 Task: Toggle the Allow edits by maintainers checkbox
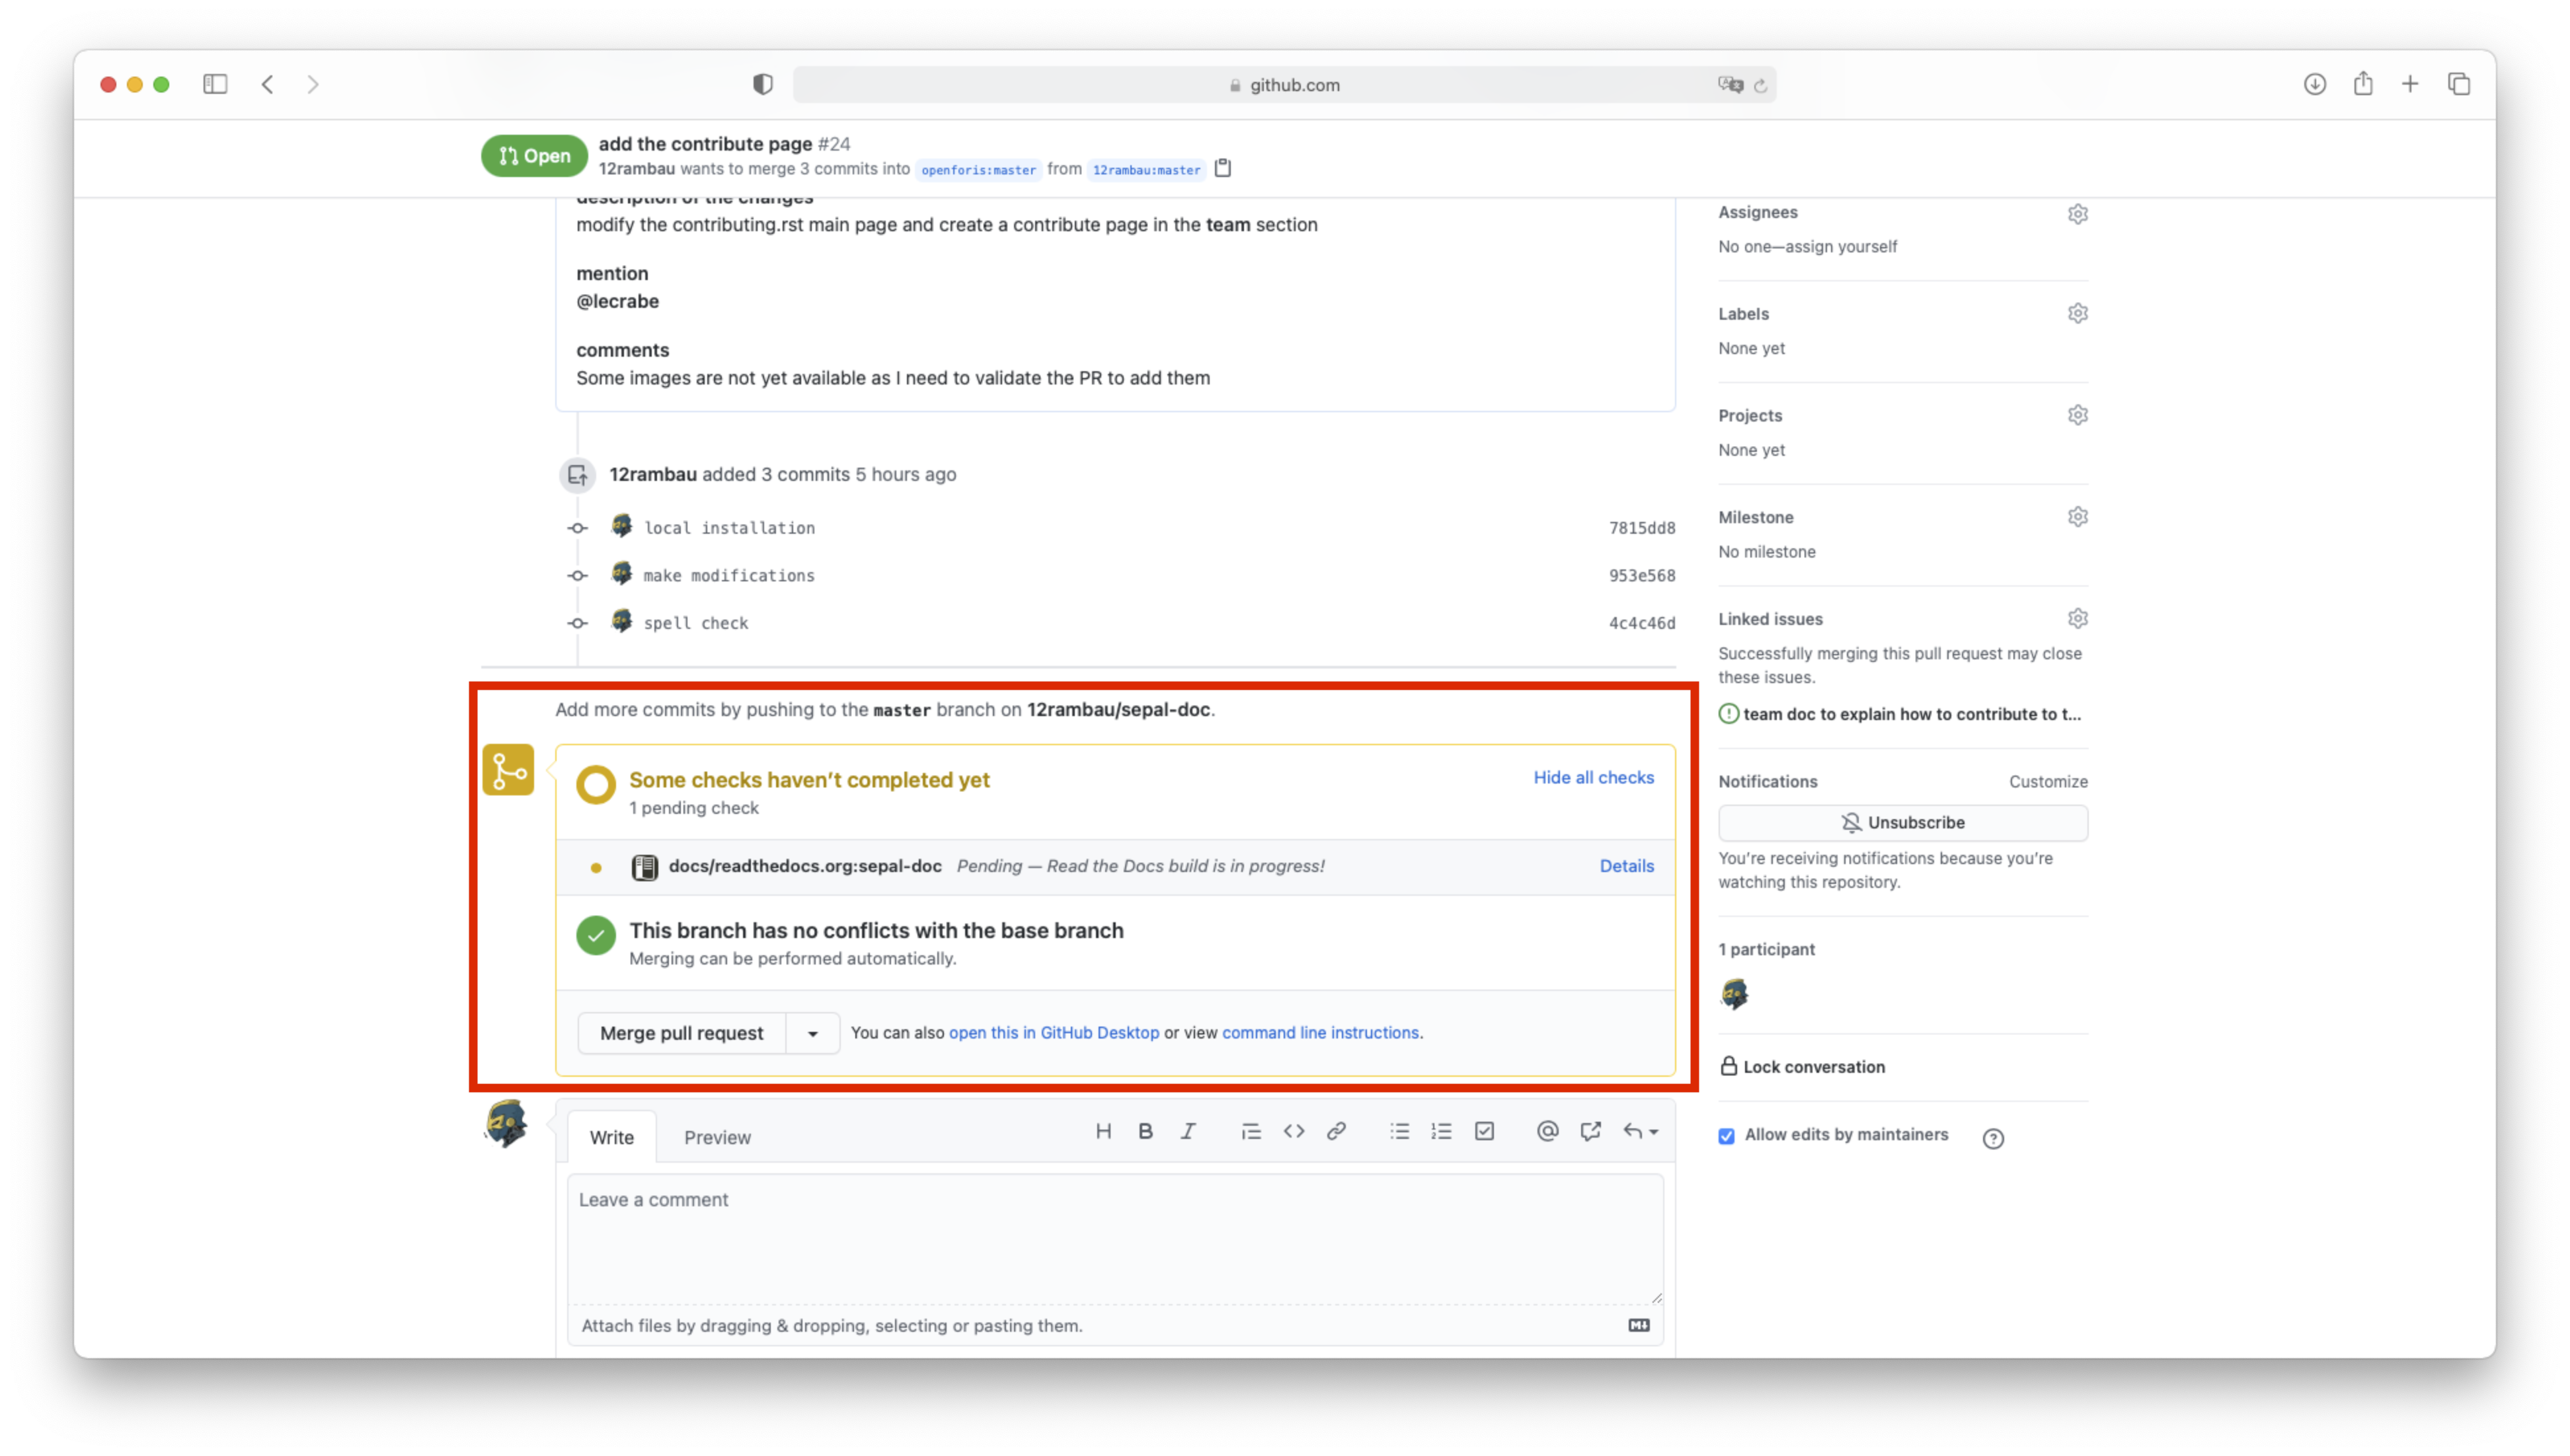tap(1726, 1136)
